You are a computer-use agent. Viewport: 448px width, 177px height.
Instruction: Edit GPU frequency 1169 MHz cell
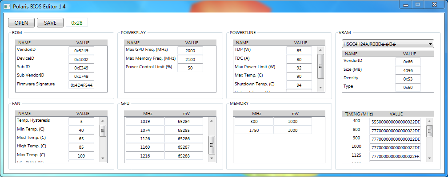click(145, 147)
